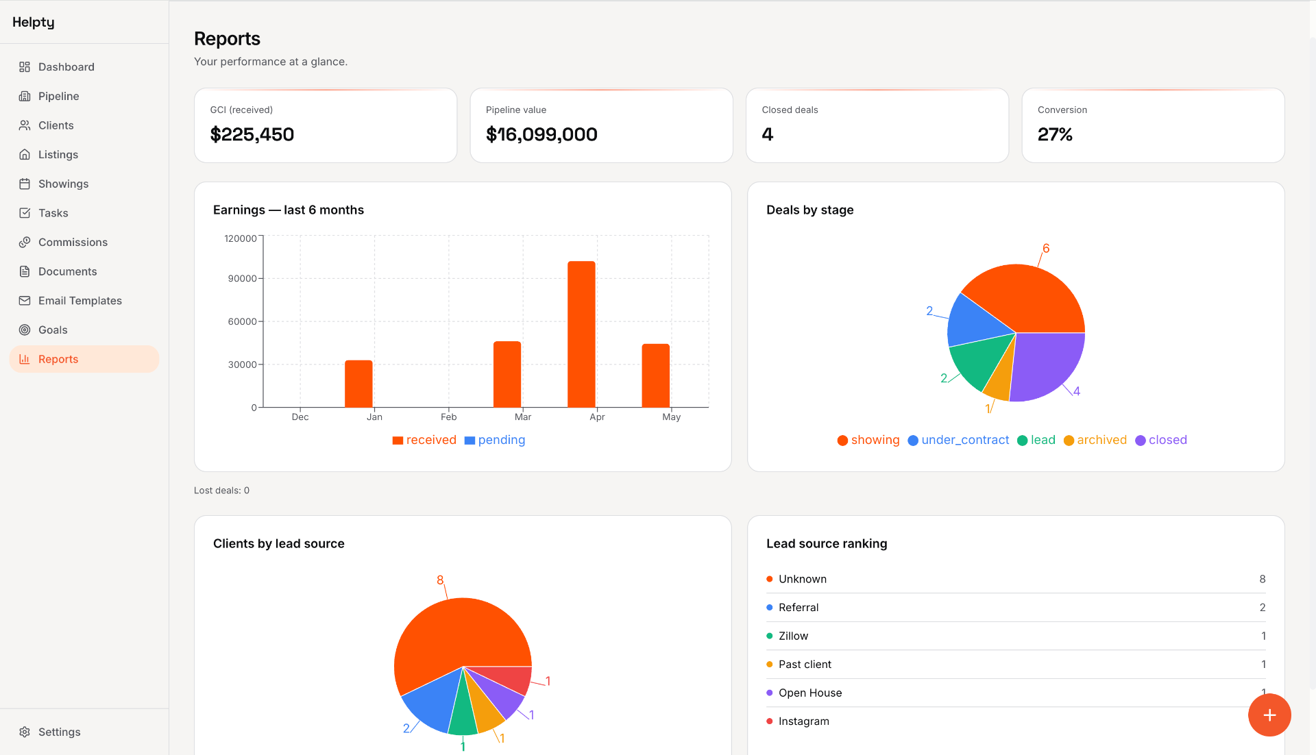The width and height of the screenshot is (1316, 755).
Task: Select Tasks in the sidebar
Action: (x=84, y=213)
